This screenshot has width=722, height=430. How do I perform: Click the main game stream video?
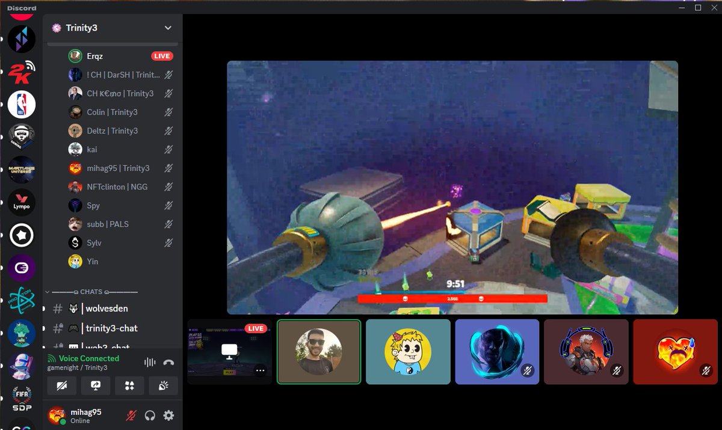coord(452,188)
